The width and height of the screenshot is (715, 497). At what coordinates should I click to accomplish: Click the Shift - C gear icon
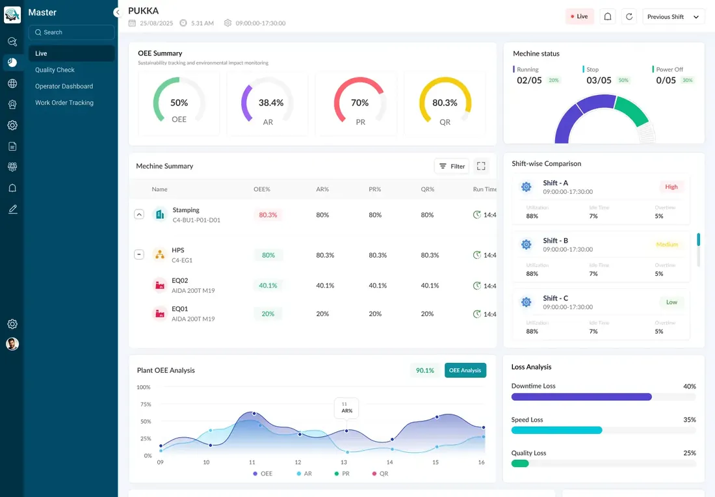526,302
